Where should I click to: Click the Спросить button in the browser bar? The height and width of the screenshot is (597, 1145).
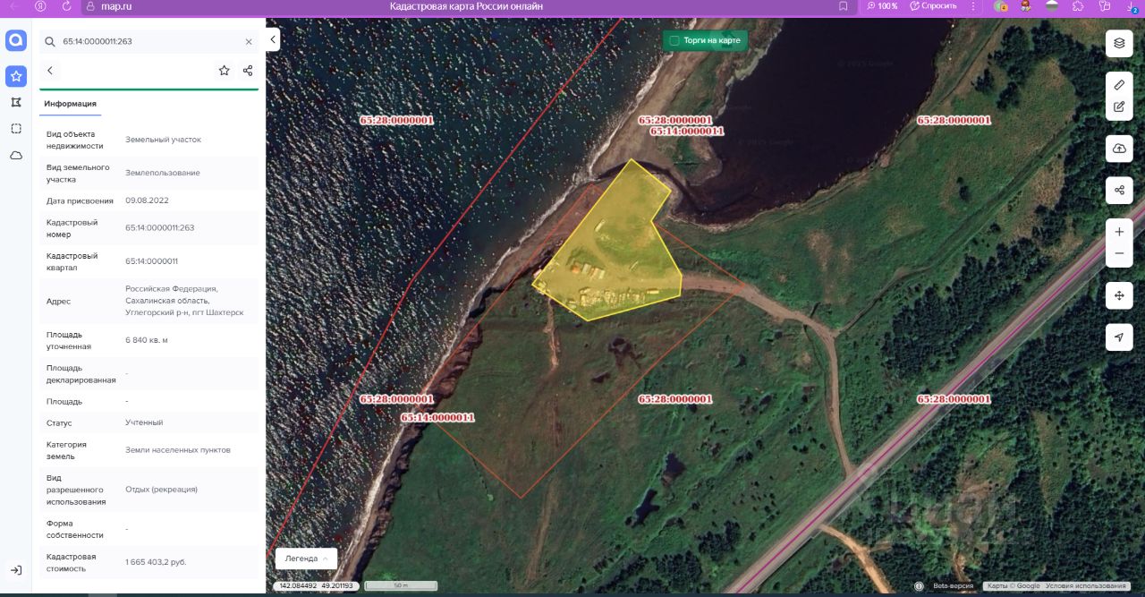[933, 6]
